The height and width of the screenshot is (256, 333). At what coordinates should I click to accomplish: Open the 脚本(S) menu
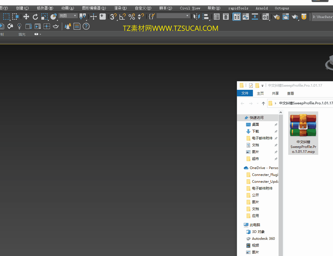pos(166,8)
